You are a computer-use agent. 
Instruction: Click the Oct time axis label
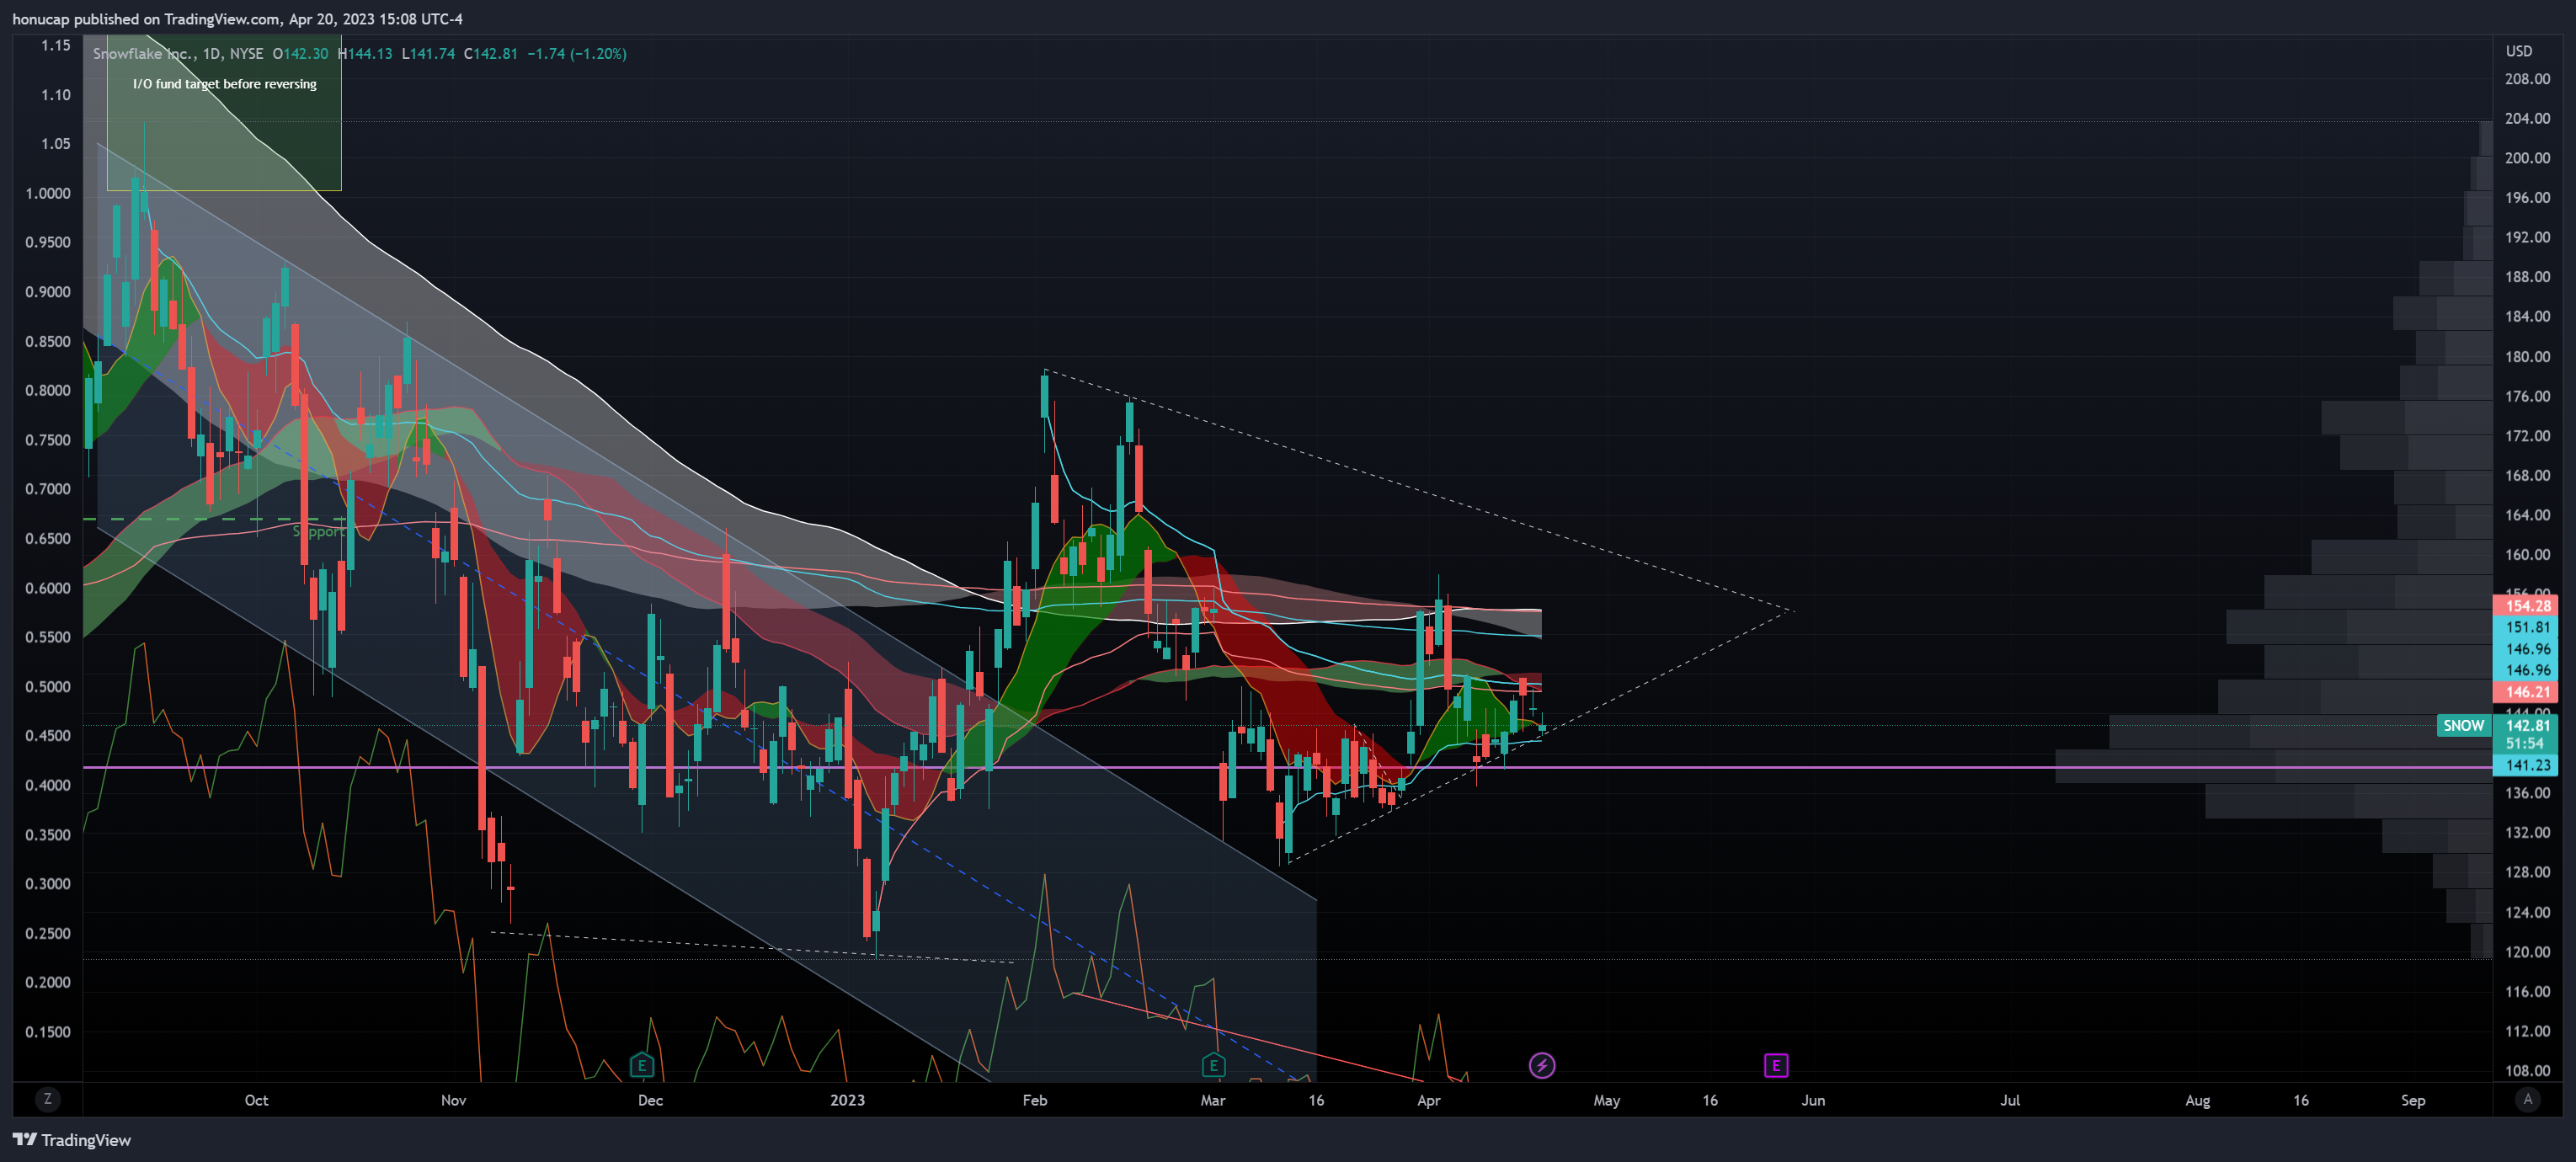point(256,1100)
